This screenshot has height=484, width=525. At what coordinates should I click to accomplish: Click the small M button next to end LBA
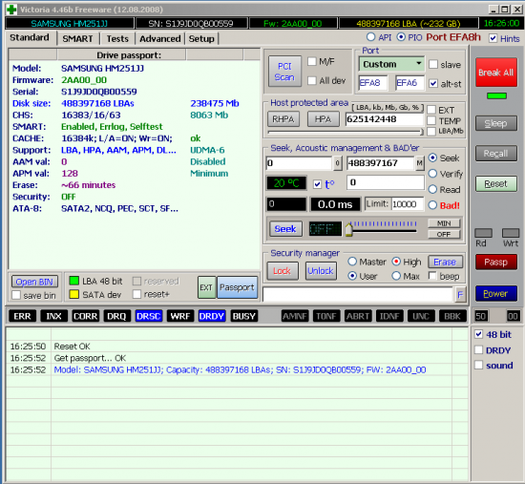[420, 163]
